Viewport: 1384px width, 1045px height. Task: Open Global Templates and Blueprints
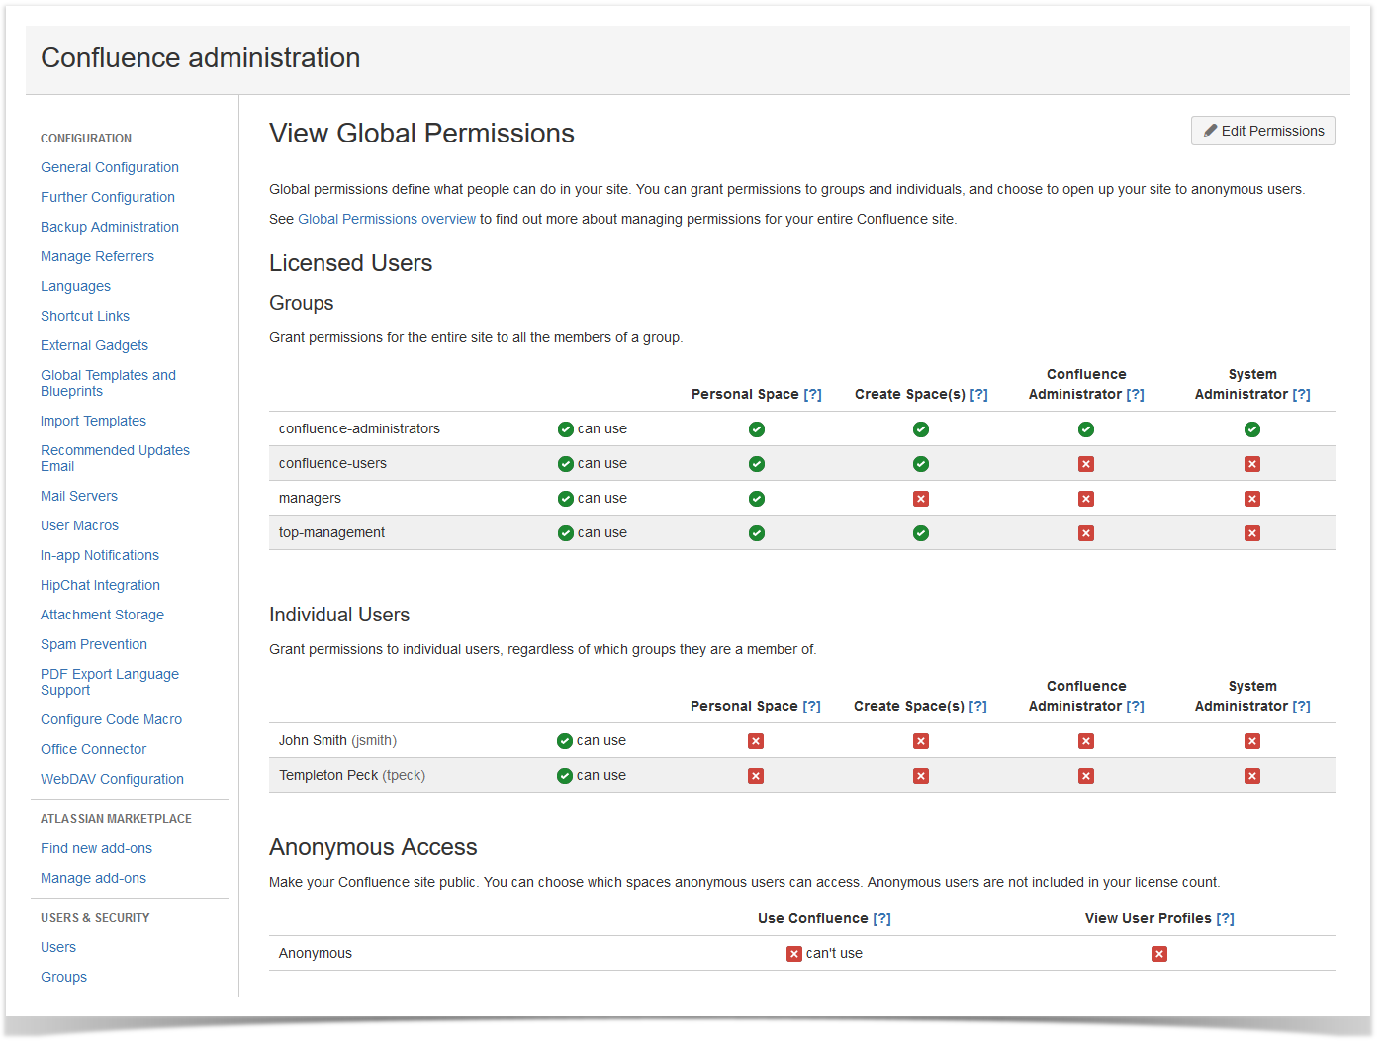[x=108, y=383]
